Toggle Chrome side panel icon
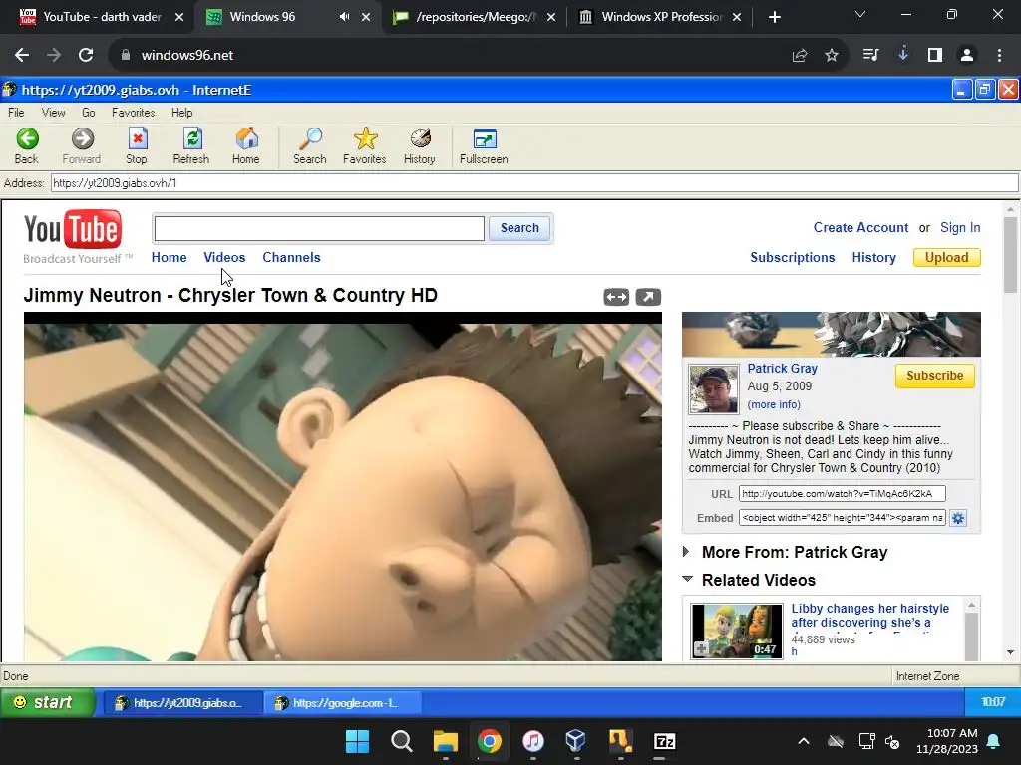The image size is (1021, 765). click(x=935, y=56)
